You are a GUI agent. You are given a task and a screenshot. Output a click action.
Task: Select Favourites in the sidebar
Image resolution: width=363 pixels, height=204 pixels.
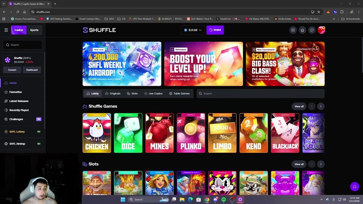point(15,92)
